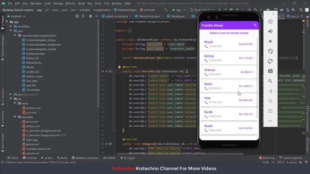Collapse the app module tree node
This screenshot has height=174, width=310.
tap(7, 22)
